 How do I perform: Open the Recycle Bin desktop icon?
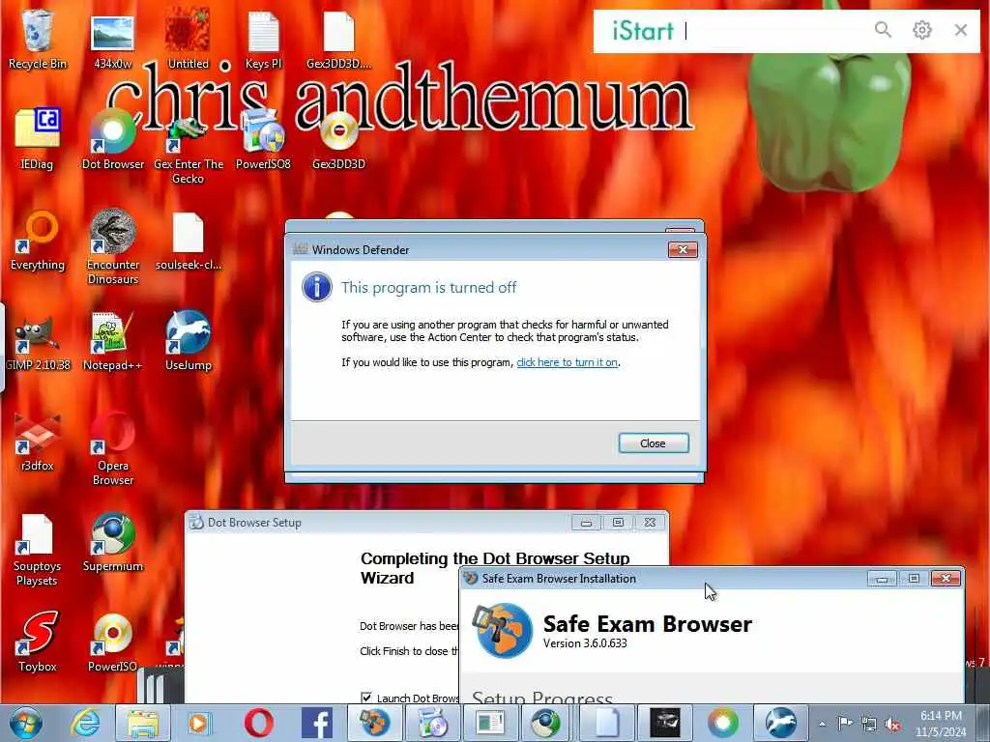[38, 39]
